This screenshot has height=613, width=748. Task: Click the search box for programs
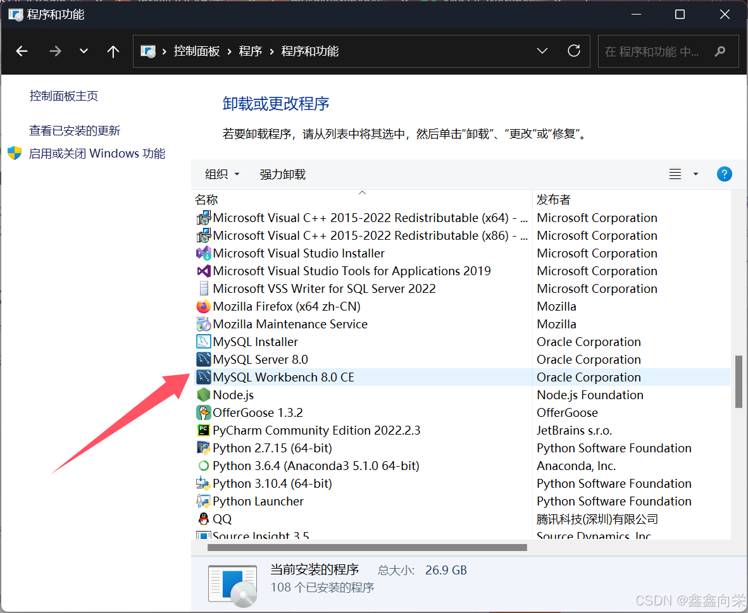pyautogui.click(x=668, y=51)
